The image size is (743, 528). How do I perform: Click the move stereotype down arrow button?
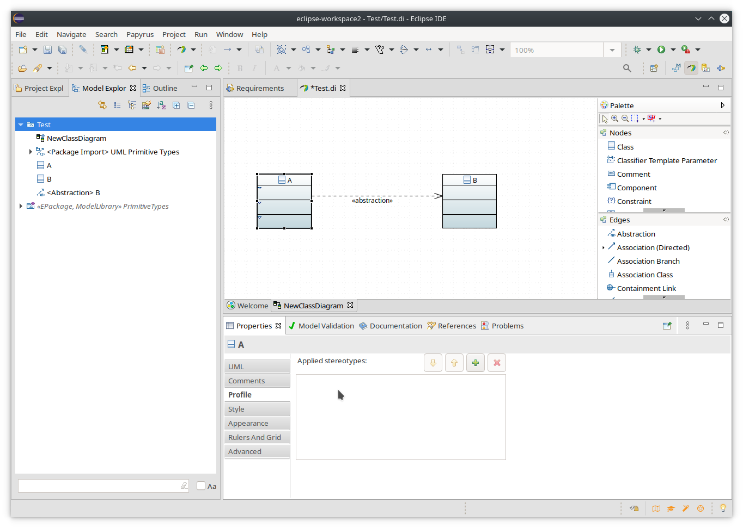click(433, 363)
